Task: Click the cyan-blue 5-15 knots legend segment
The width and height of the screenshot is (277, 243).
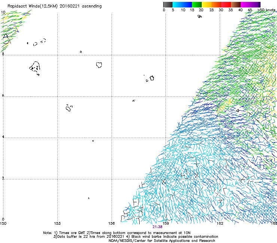Action: (182, 4)
